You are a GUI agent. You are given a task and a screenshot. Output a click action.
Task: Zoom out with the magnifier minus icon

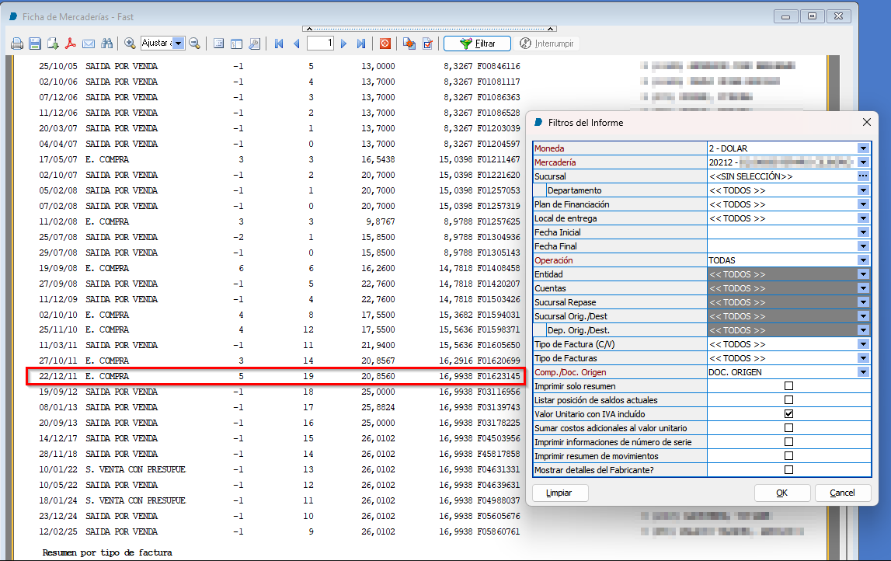pos(195,44)
